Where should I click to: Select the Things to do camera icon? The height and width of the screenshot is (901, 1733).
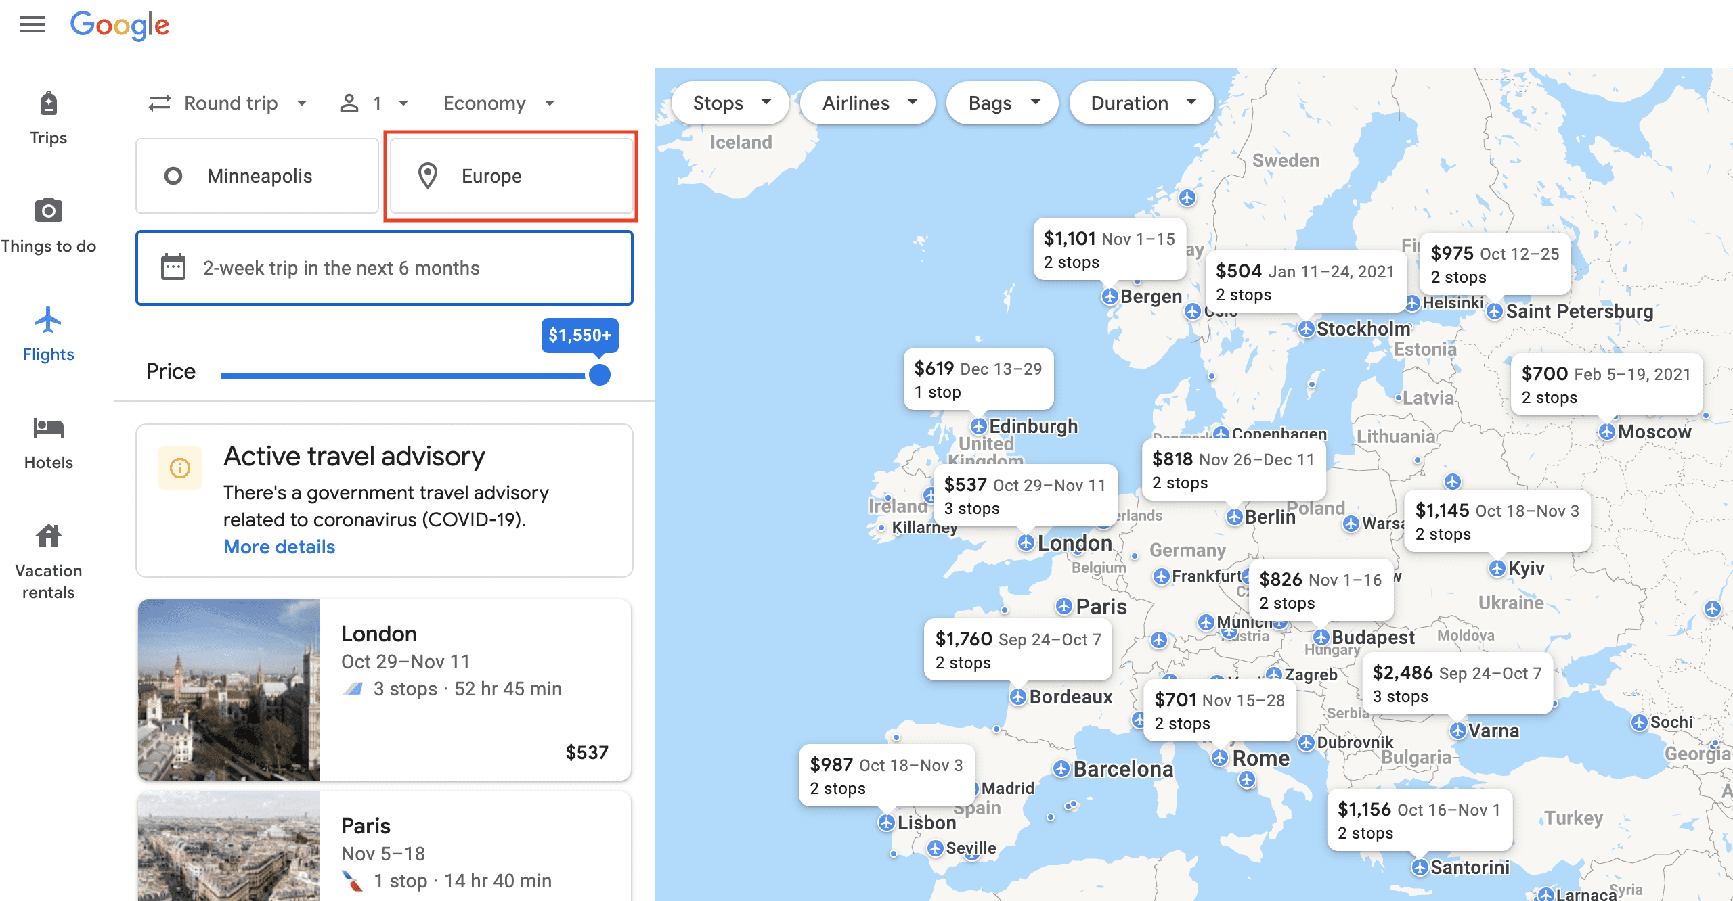coord(48,210)
